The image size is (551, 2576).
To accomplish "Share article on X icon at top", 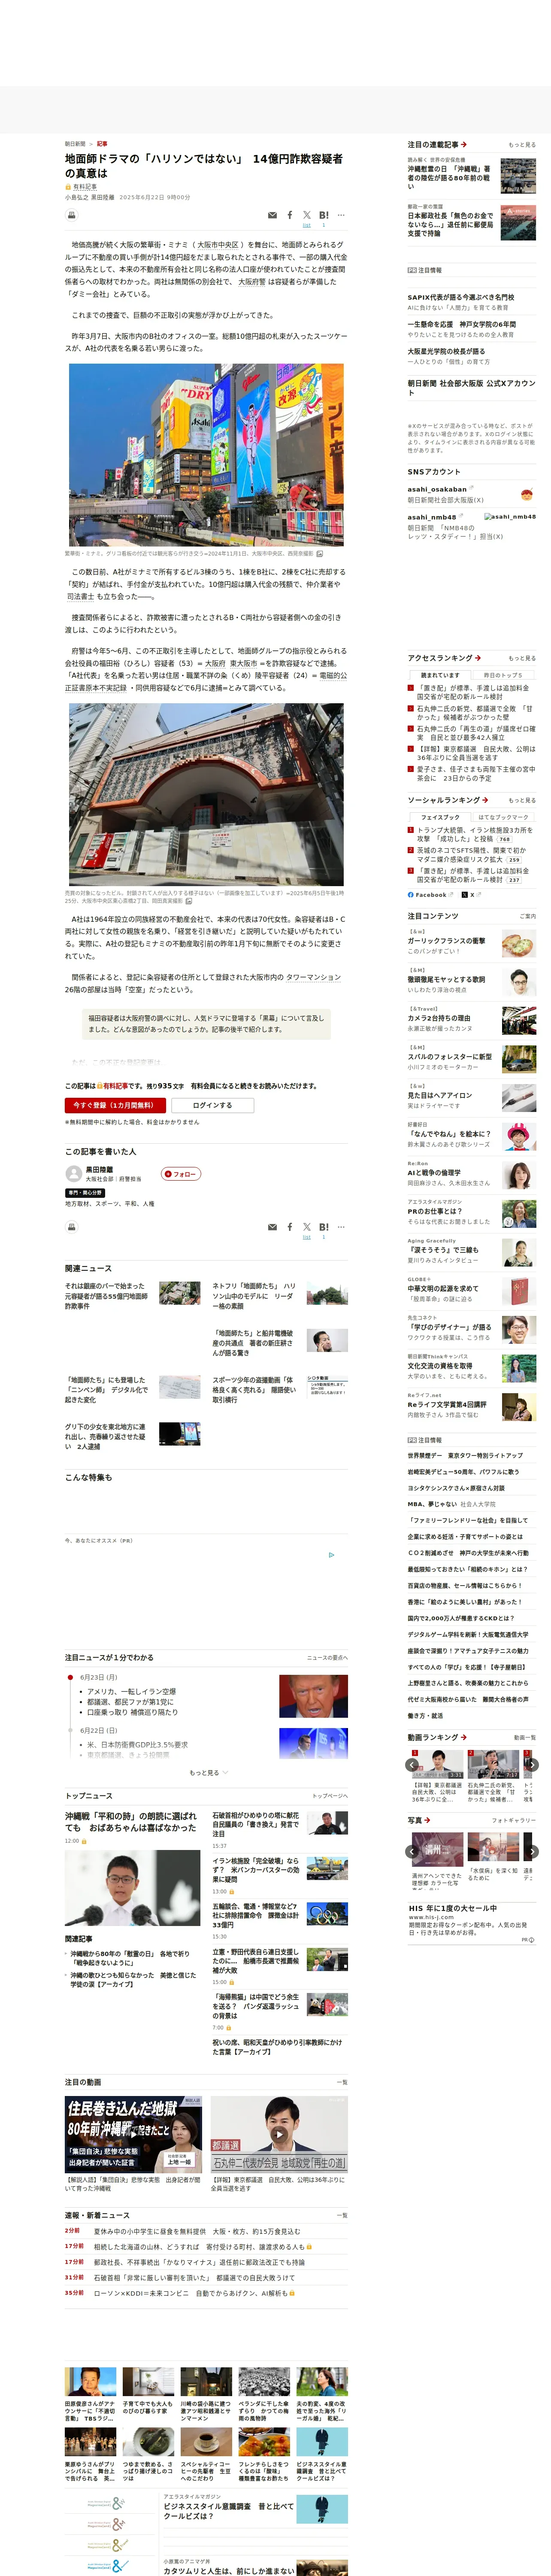I will coord(307,215).
